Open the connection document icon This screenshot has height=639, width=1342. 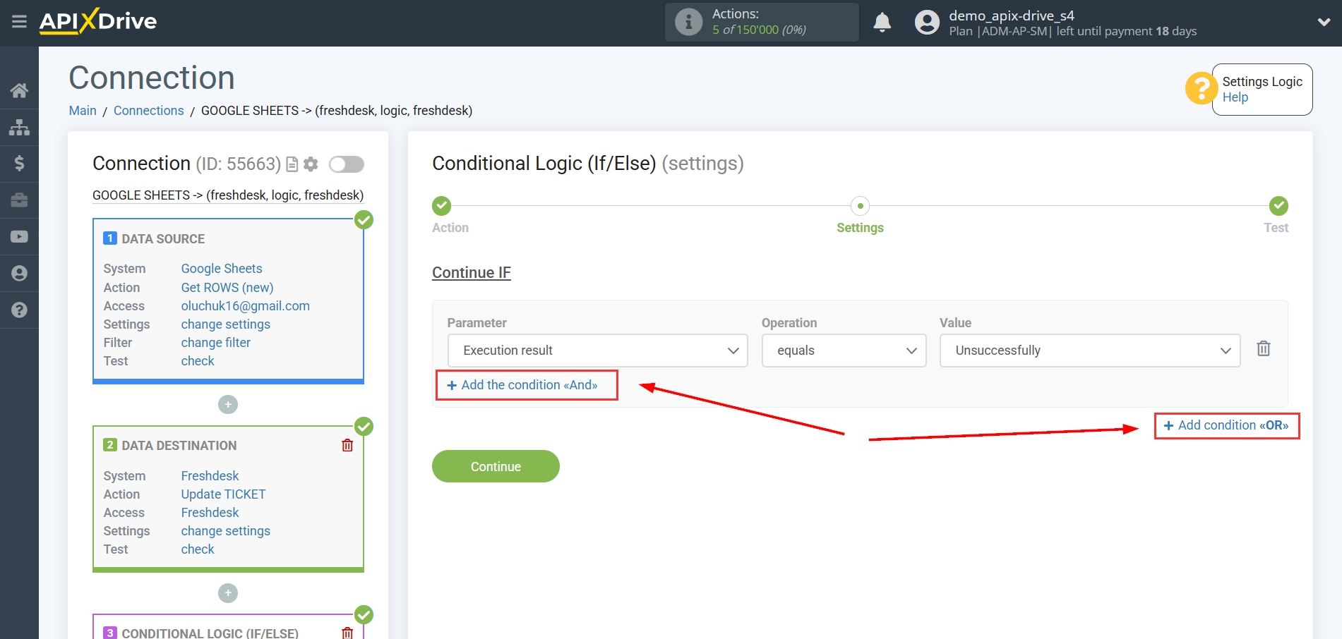pyautogui.click(x=292, y=164)
